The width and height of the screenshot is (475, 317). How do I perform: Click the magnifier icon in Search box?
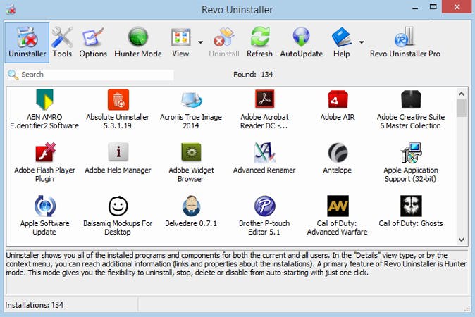[x=13, y=75]
